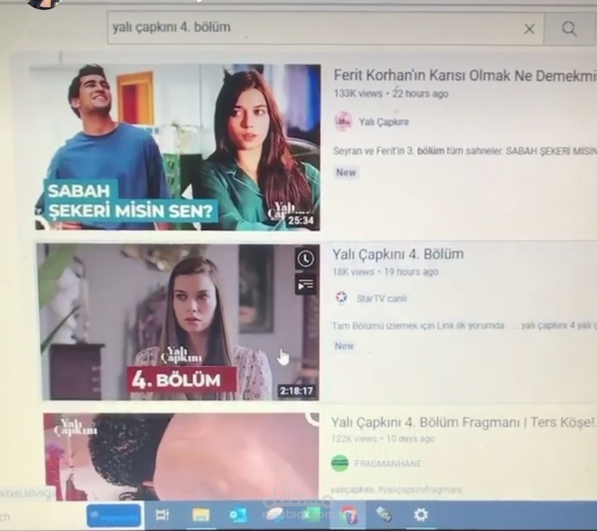Open the 'Yalı Çapkını 4. Bölüm' title link
Image resolution: width=597 pixels, height=531 pixels.
(398, 254)
